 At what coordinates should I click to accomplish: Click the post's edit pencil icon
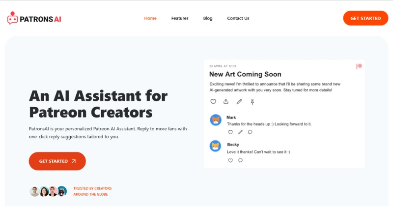(239, 102)
